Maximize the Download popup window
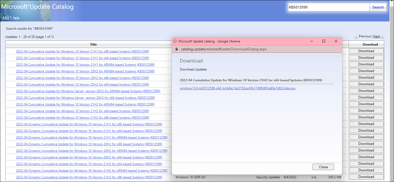 (x=324, y=41)
